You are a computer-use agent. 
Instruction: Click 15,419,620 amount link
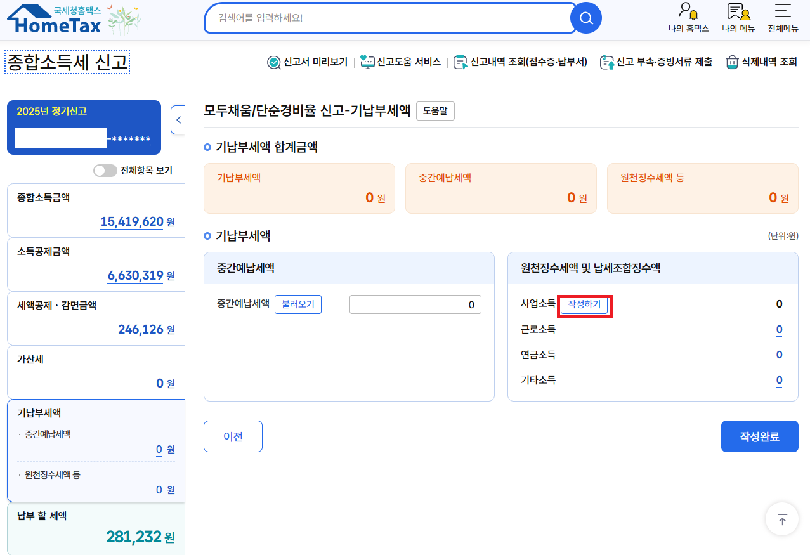click(132, 221)
